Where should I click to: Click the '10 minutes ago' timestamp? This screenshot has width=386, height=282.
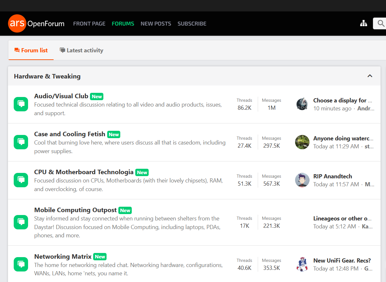[332, 108]
